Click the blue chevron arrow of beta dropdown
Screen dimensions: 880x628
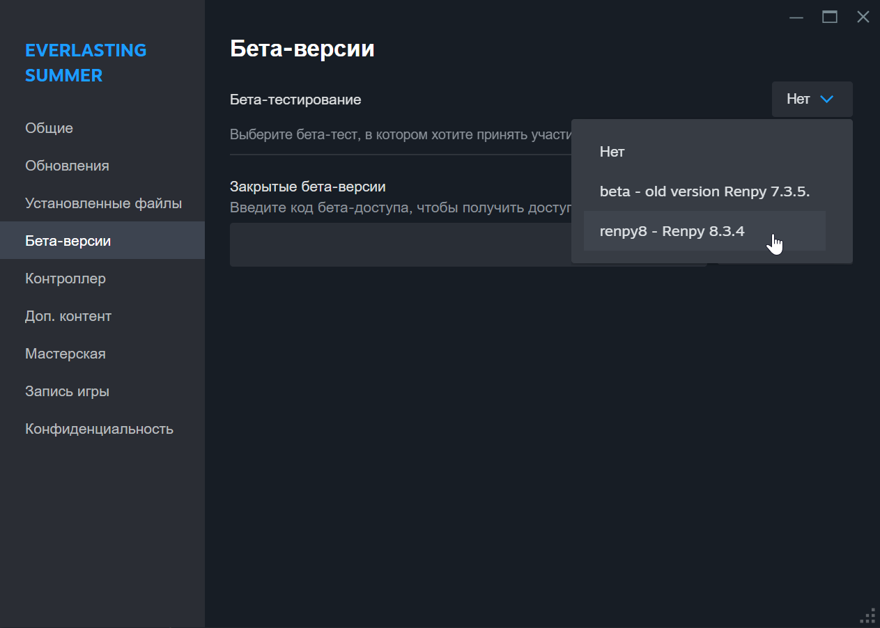(x=827, y=100)
